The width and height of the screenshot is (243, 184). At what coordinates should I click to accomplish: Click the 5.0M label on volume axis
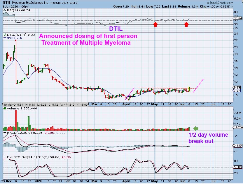click(x=237, y=119)
